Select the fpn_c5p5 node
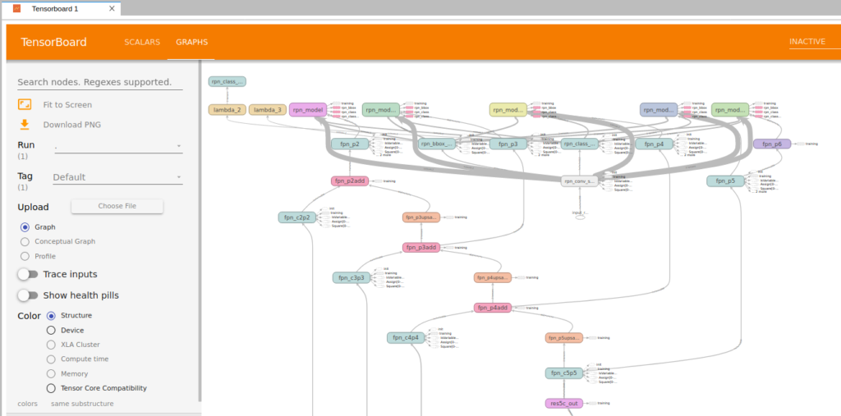This screenshot has width=841, height=416. (563, 373)
